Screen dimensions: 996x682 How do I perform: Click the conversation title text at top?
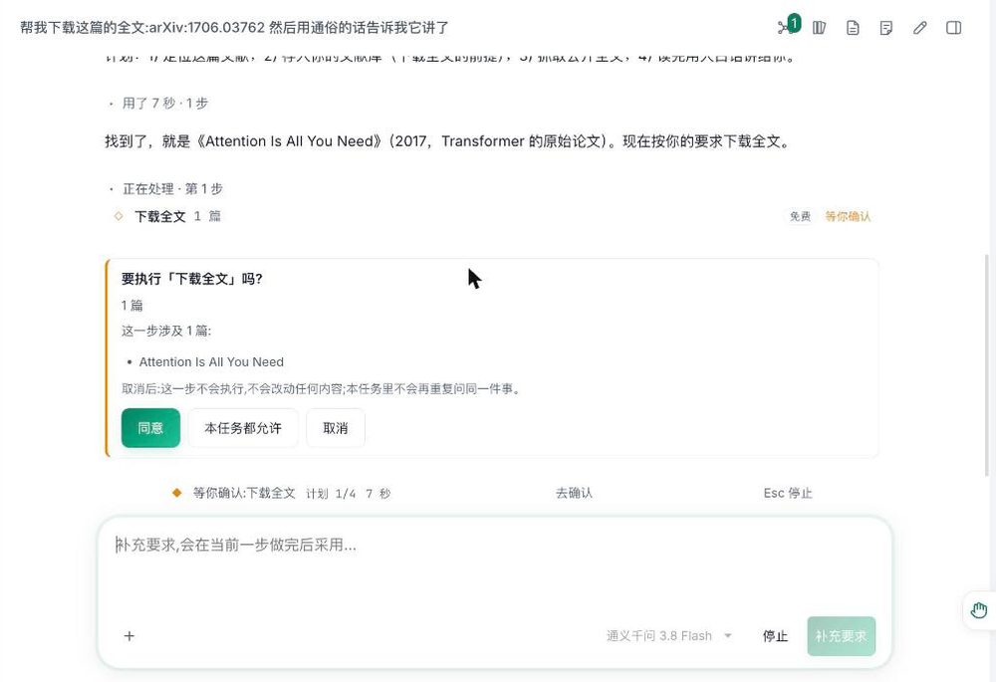pyautogui.click(x=234, y=27)
